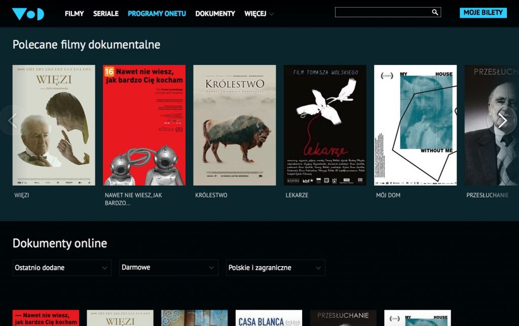Click the MÓJ DOM title link
Image resolution: width=519 pixels, height=326 pixels.
(388, 195)
